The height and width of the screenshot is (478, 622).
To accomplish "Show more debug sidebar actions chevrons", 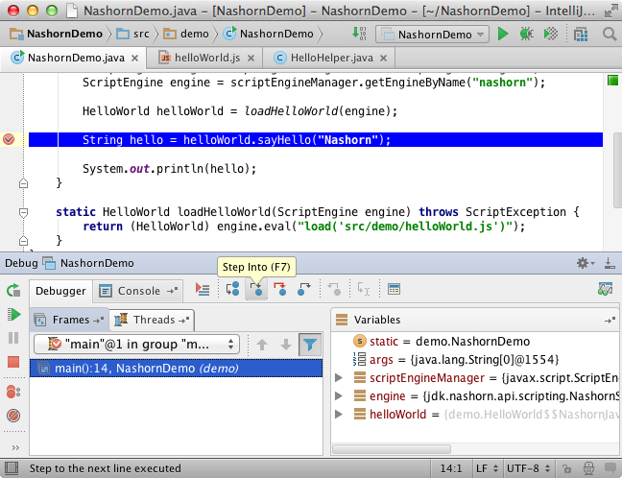I will pos(15,448).
